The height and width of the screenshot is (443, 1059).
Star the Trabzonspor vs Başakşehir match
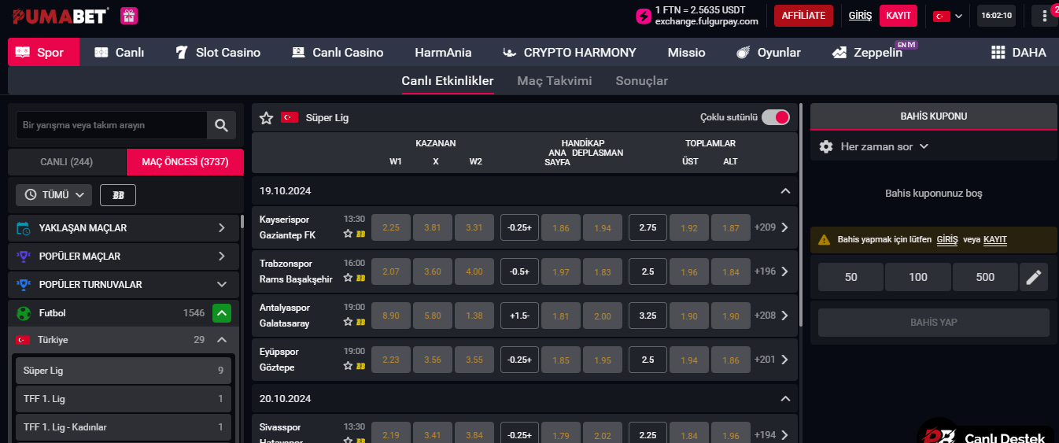(x=347, y=278)
